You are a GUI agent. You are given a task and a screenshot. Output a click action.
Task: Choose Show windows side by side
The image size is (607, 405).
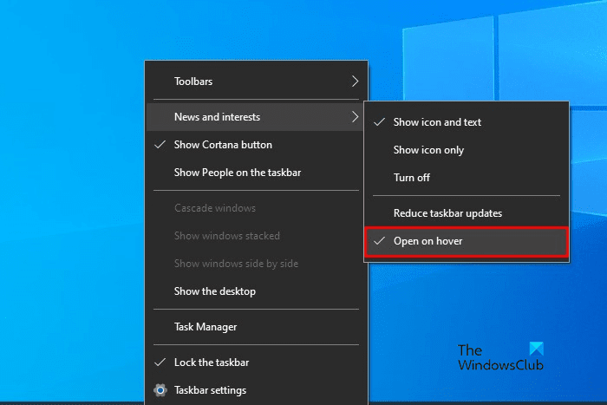coord(257,264)
